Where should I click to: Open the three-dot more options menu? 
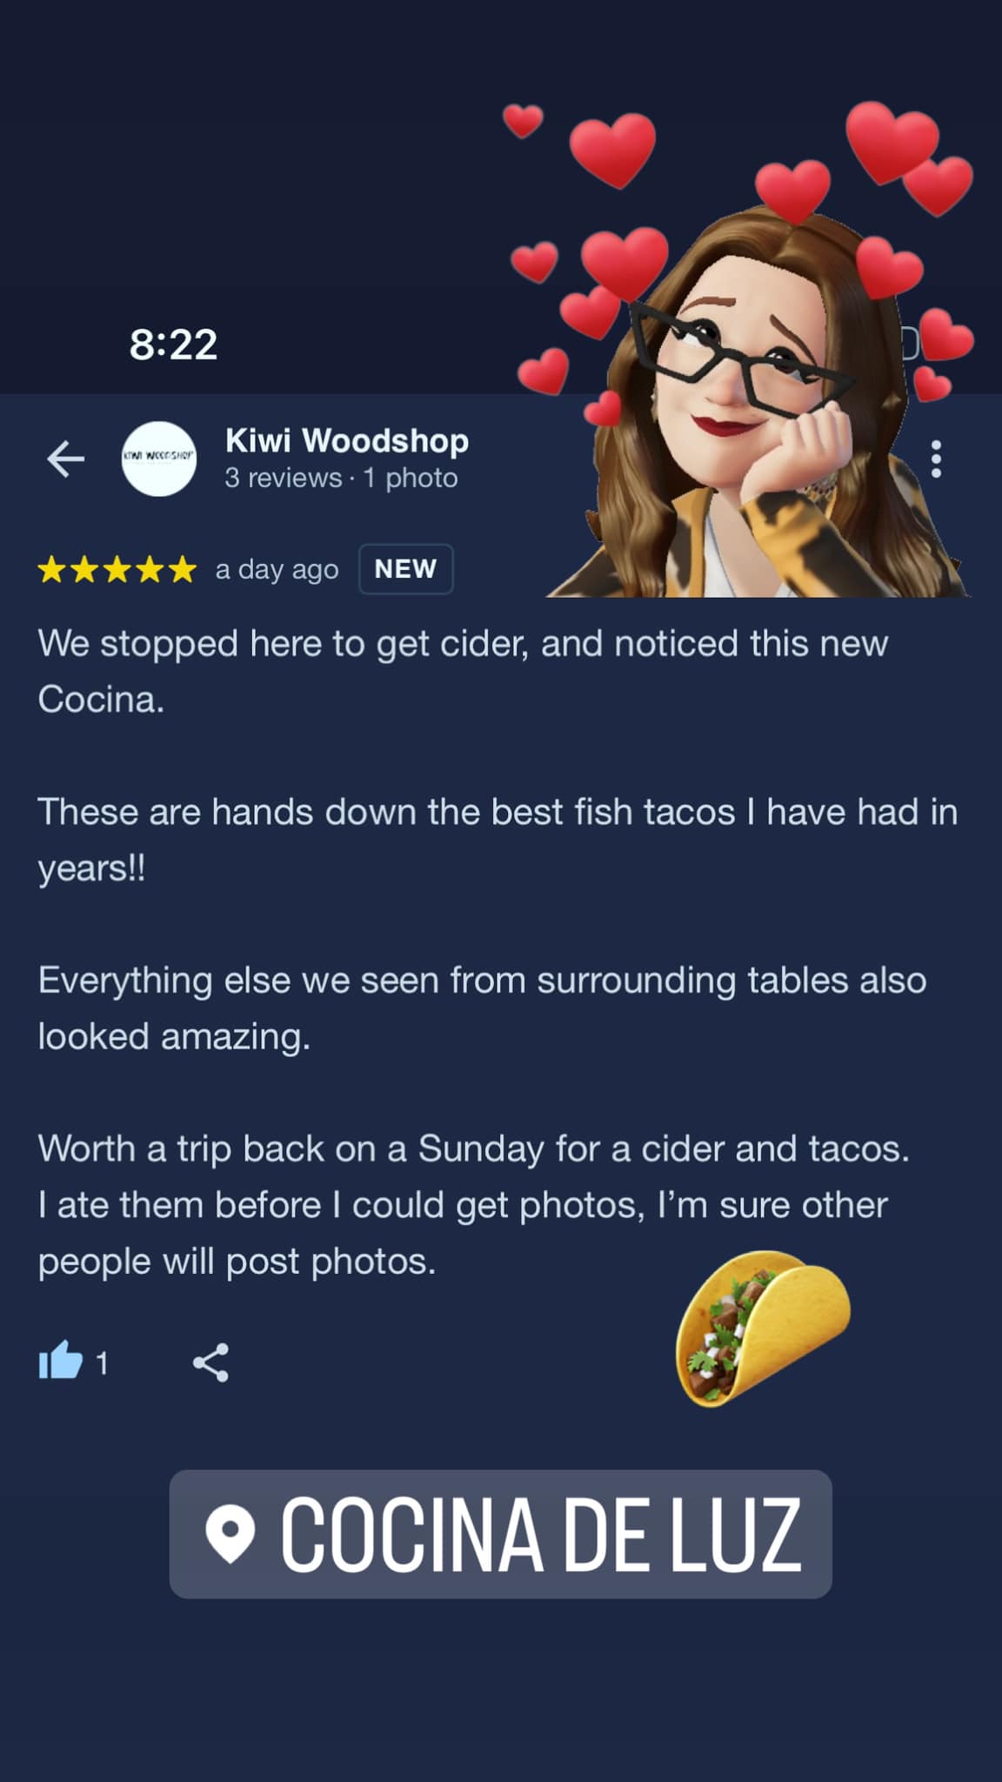click(x=936, y=459)
